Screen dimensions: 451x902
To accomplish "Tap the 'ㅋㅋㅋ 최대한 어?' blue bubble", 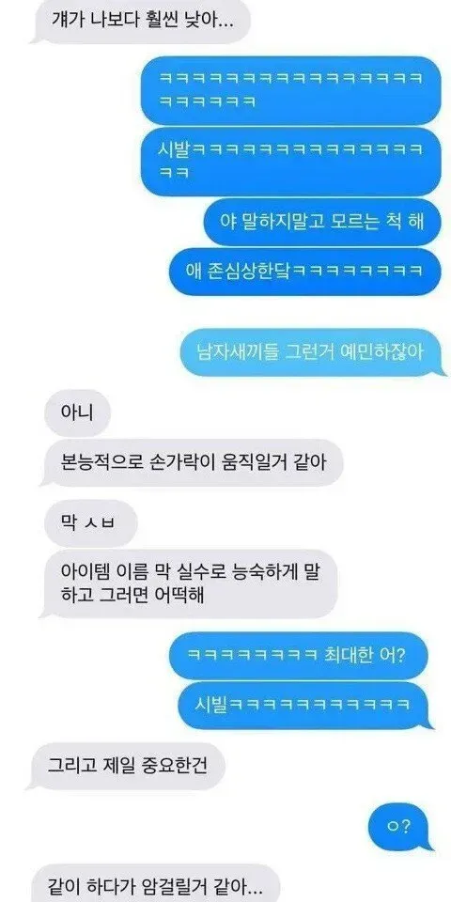I will point(299,655).
